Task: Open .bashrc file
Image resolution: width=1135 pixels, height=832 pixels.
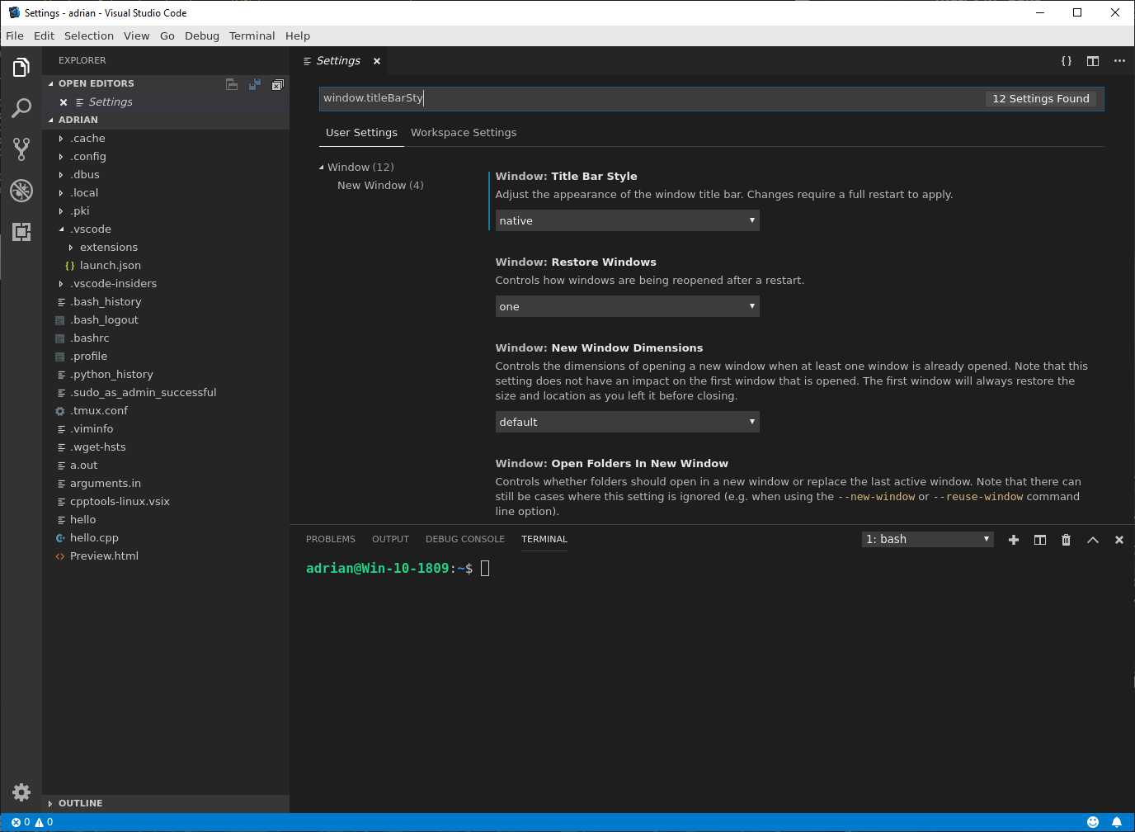Action: [x=165, y=338]
